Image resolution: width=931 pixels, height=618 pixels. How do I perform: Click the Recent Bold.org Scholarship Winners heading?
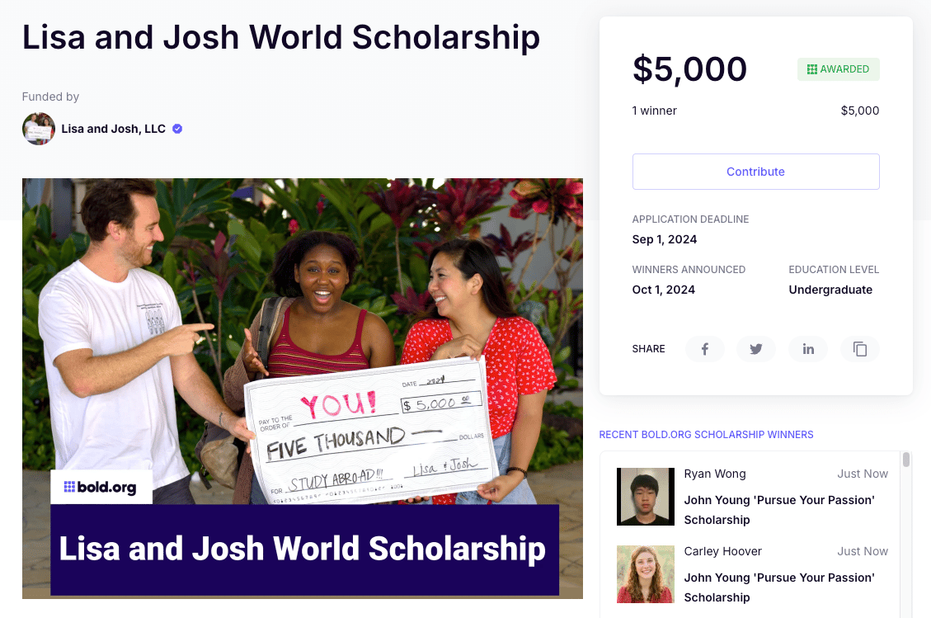coord(706,435)
